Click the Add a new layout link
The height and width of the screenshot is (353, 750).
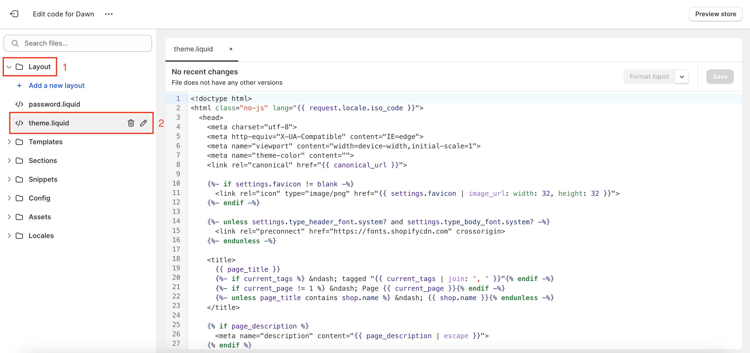click(x=56, y=86)
